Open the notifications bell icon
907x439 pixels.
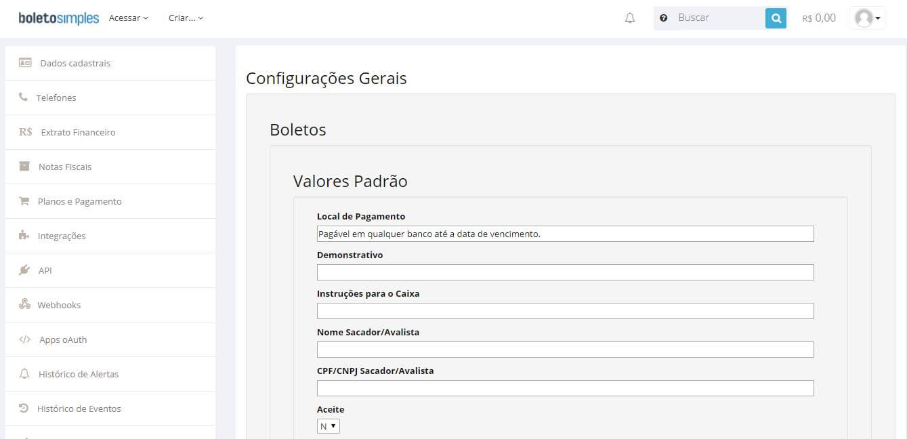pyautogui.click(x=630, y=18)
